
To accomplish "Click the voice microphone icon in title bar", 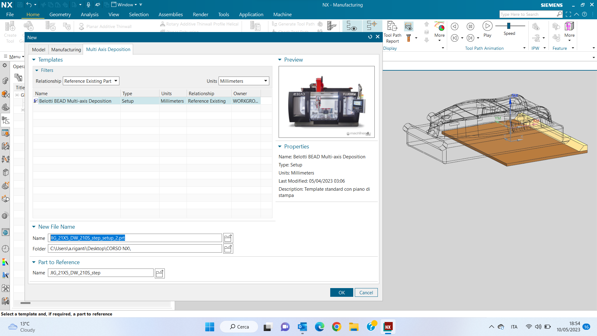I will (x=88, y=5).
